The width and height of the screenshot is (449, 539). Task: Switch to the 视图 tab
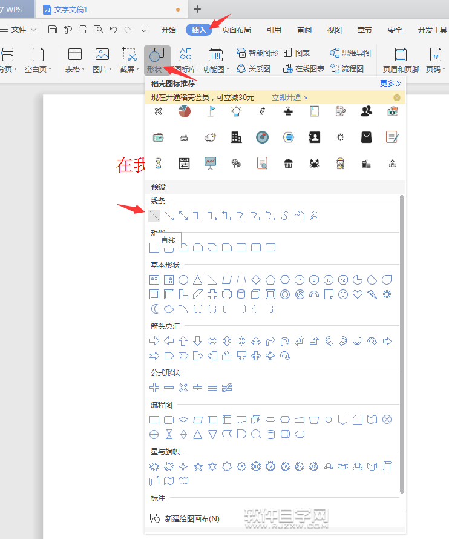334,30
